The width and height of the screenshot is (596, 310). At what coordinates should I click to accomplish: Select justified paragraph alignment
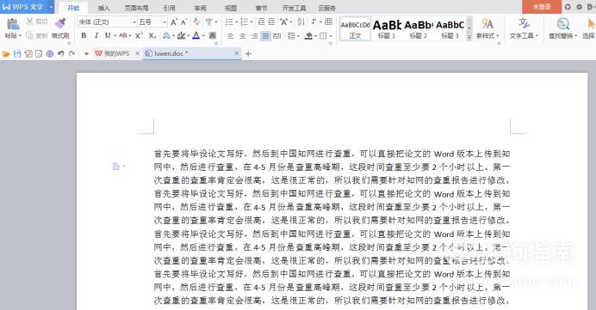point(265,36)
